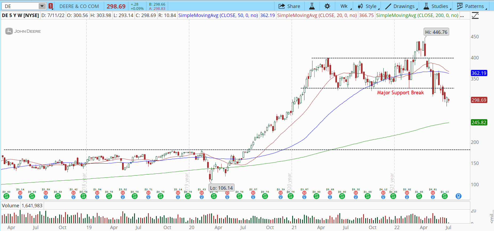The height and width of the screenshot is (231, 494).
Task: Expand the studies header ellipsis
Action: click(462, 15)
